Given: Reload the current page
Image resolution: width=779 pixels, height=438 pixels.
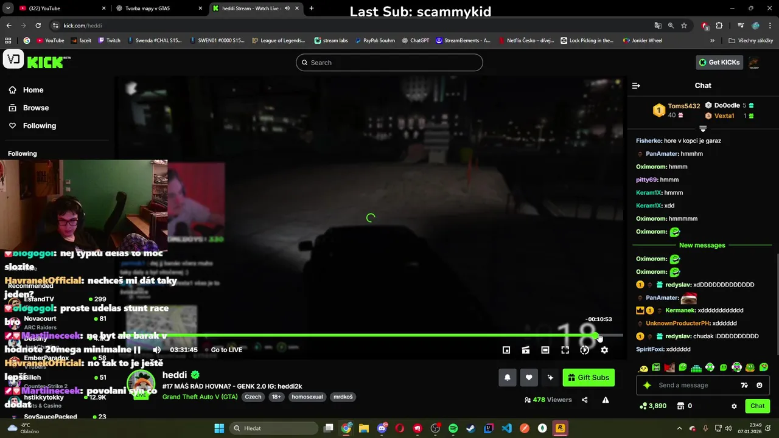Looking at the screenshot, I should click(38, 26).
